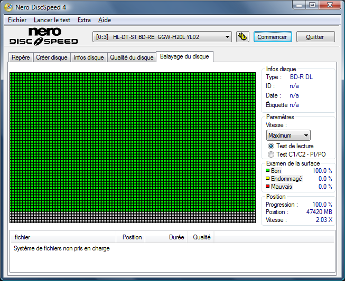Switch to the Repère tab
This screenshot has width=345, height=281.
(x=21, y=57)
